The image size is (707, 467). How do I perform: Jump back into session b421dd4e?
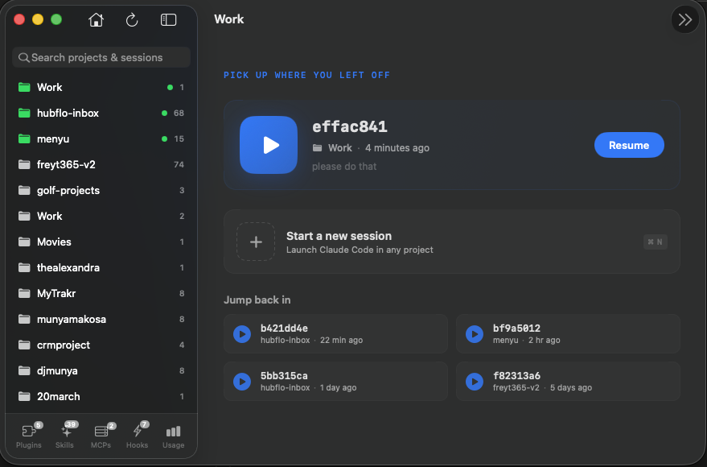[x=335, y=333]
